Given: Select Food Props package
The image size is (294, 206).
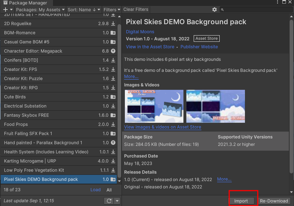Looking at the screenshot, I should tap(59, 124).
